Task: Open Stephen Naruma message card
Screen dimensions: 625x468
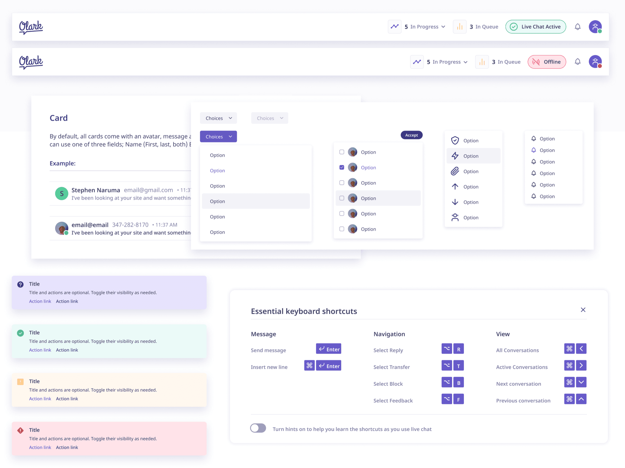Action: 120,194
